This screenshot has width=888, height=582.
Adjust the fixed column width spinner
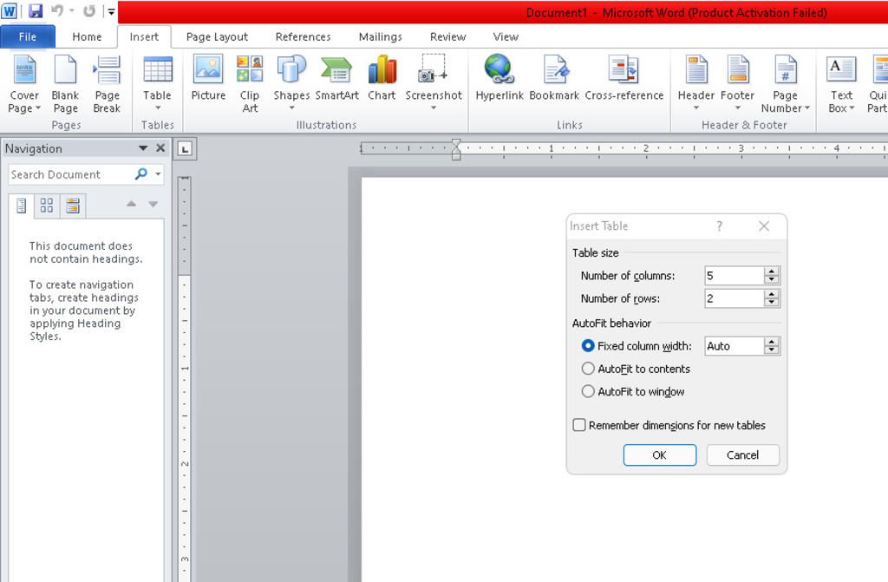pyautogui.click(x=771, y=346)
